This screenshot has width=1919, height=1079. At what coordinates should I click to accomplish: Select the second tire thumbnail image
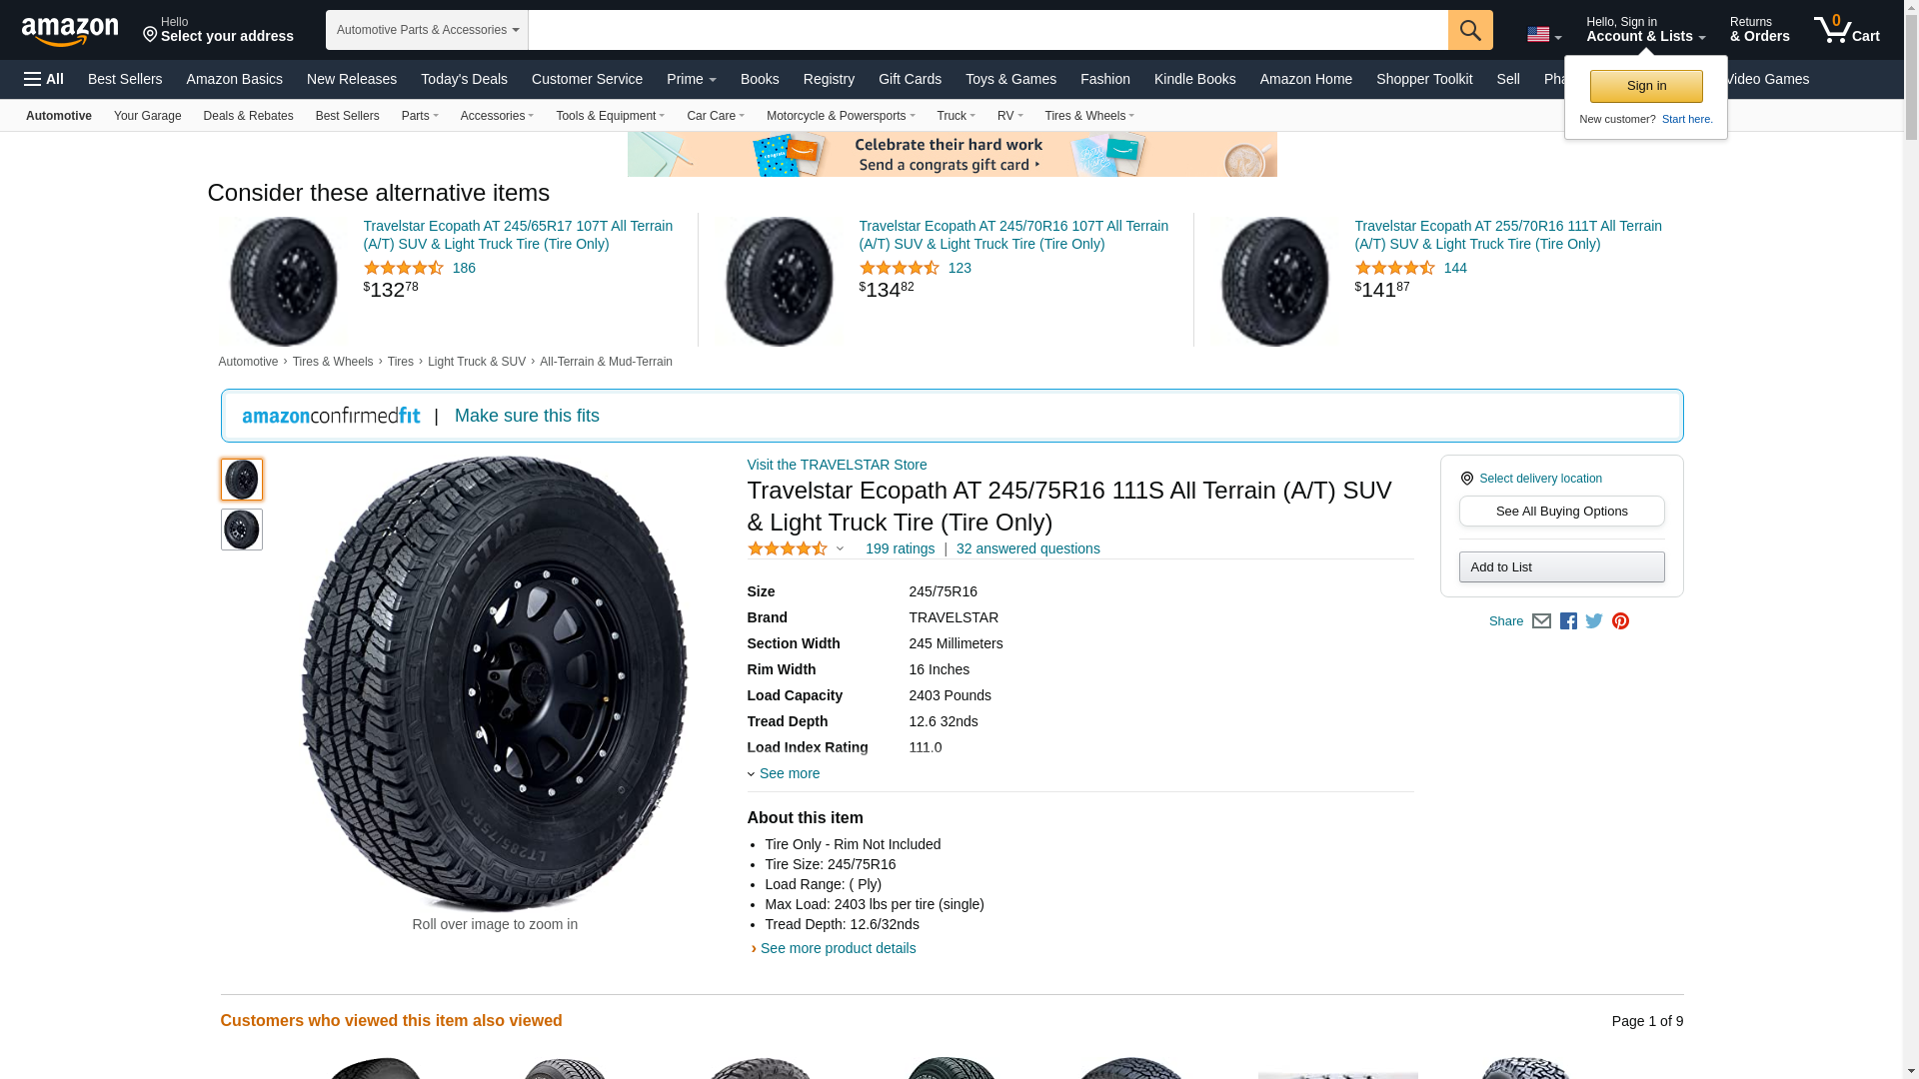click(242, 530)
